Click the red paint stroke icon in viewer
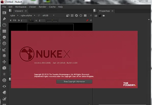Screen dimensions: 152x105 tap(87, 20)
